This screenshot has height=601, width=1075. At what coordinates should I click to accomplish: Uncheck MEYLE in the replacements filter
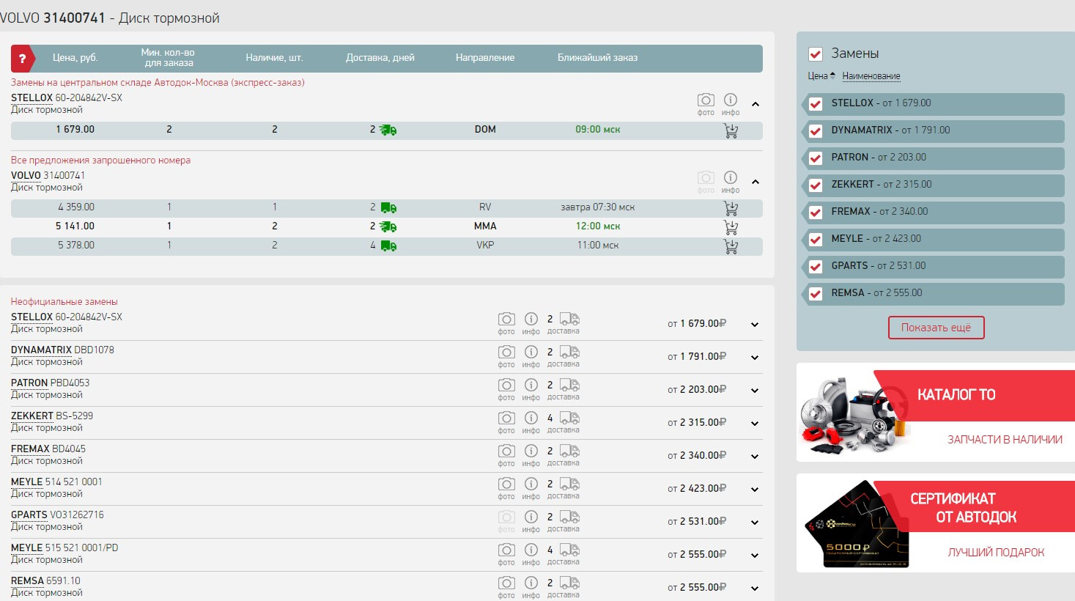pyautogui.click(x=815, y=239)
